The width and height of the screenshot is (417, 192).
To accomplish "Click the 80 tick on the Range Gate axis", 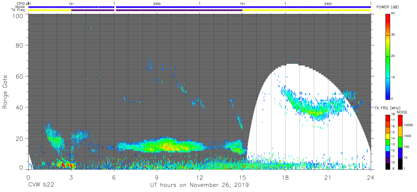I will click(x=19, y=45).
